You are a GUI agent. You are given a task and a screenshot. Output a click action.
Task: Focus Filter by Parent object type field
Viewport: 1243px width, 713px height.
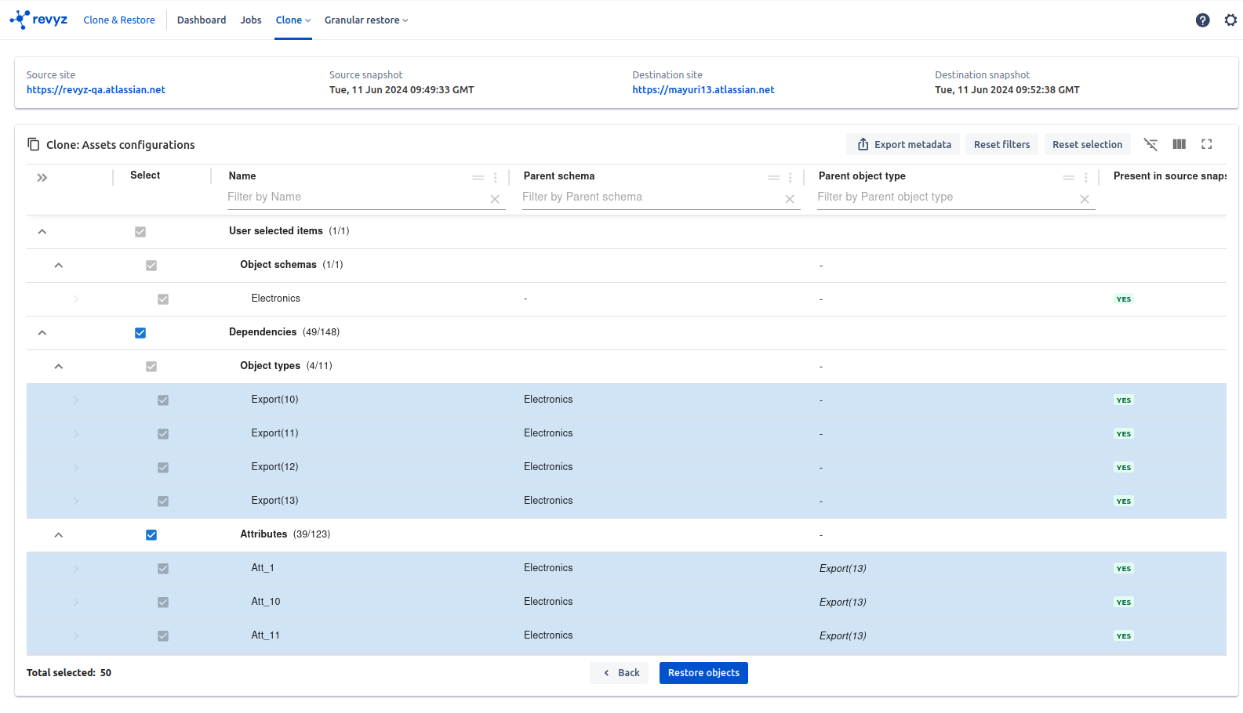click(947, 197)
